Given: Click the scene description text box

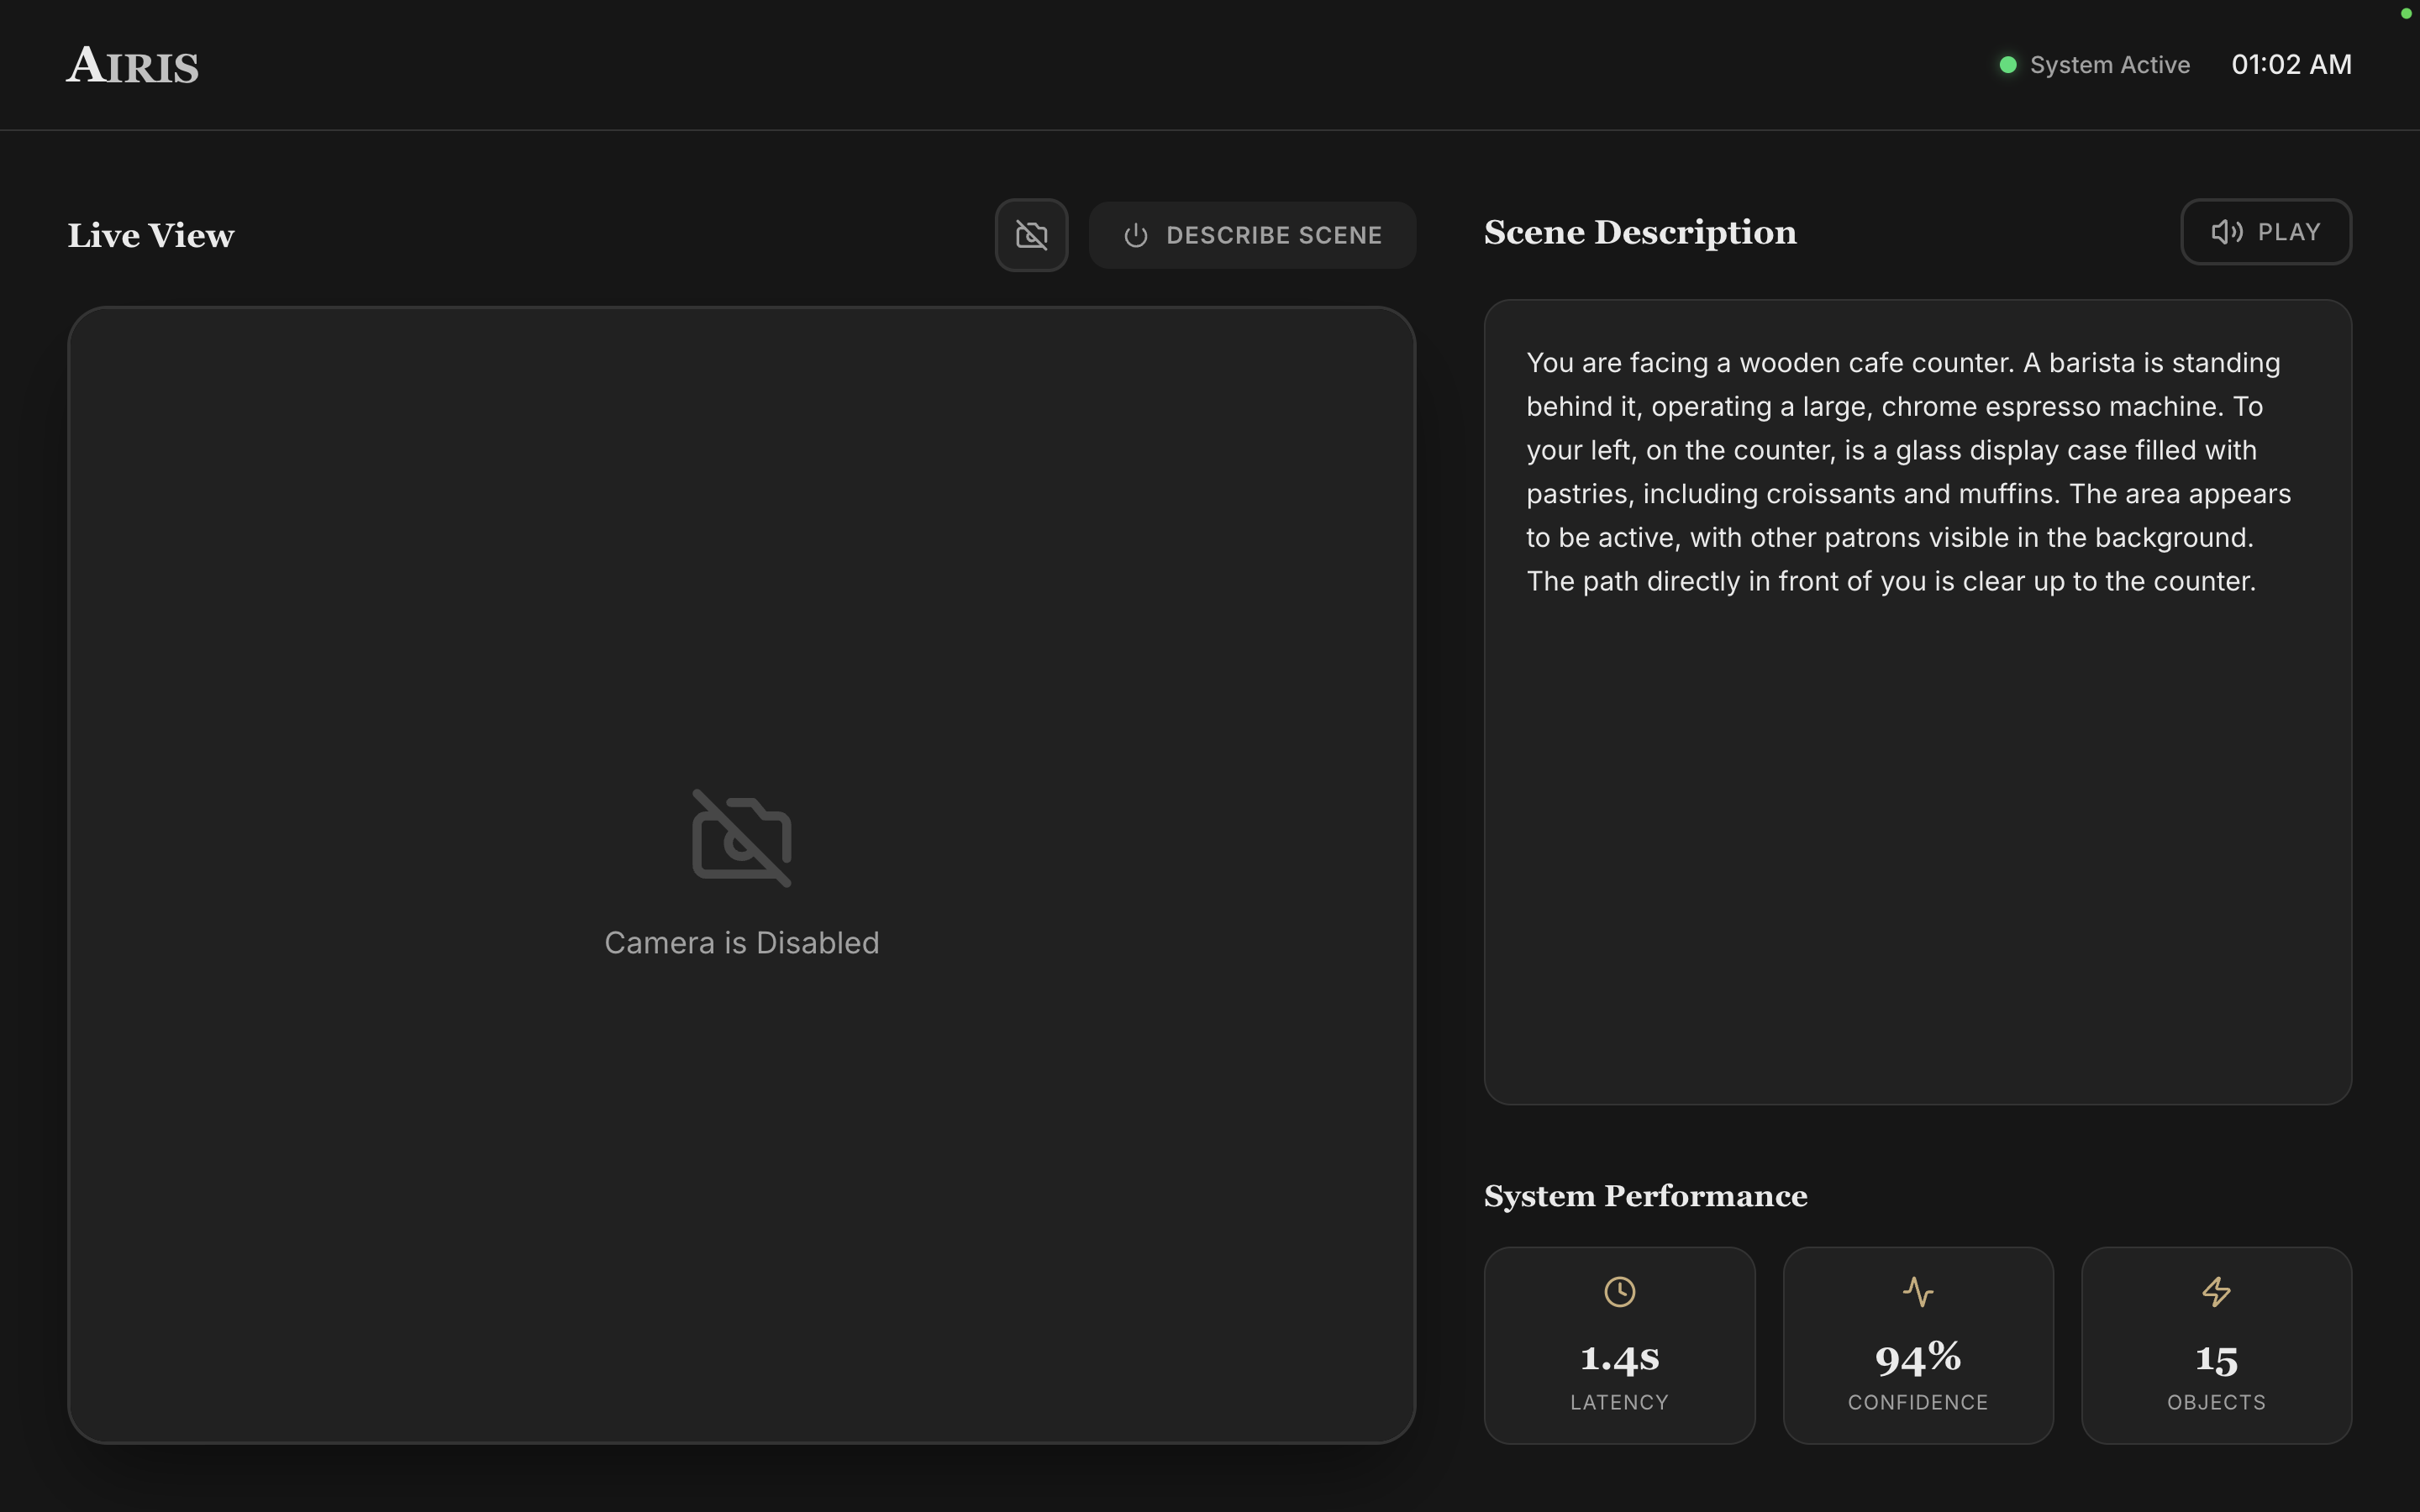Looking at the screenshot, I should click(1917, 700).
